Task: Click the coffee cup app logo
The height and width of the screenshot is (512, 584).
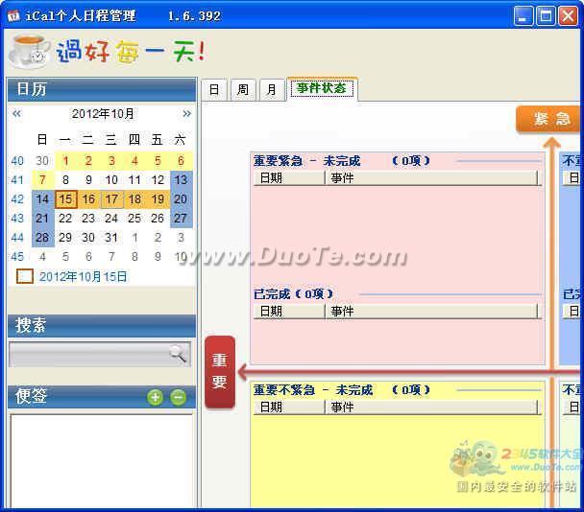Action: pos(29,50)
